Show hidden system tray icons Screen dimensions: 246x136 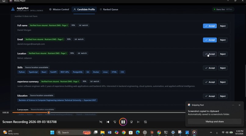[211, 132]
